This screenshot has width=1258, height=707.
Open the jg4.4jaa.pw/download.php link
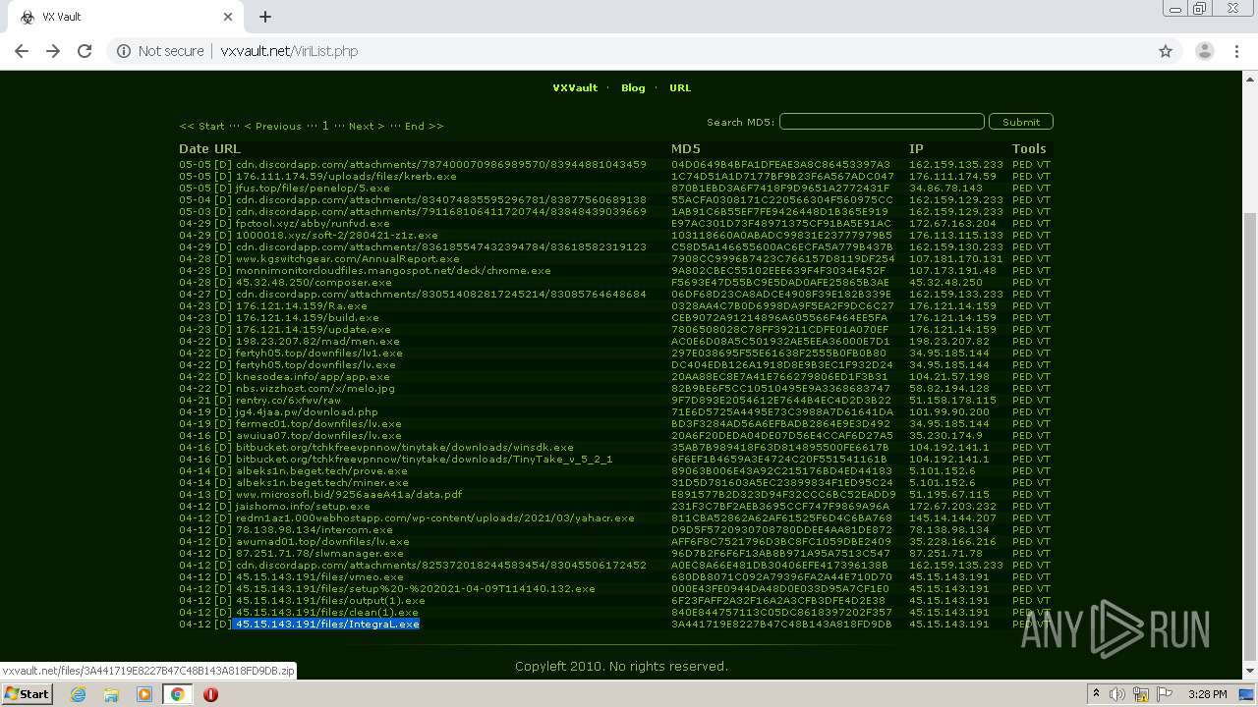307,411
